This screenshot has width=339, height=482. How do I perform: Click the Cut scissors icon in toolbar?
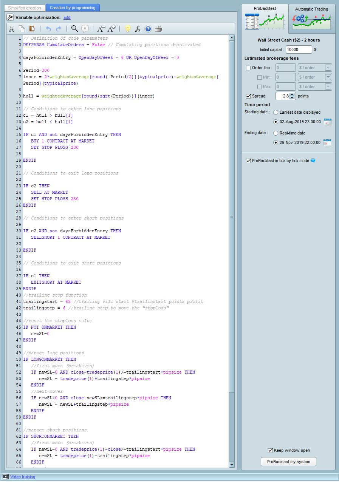12,29
